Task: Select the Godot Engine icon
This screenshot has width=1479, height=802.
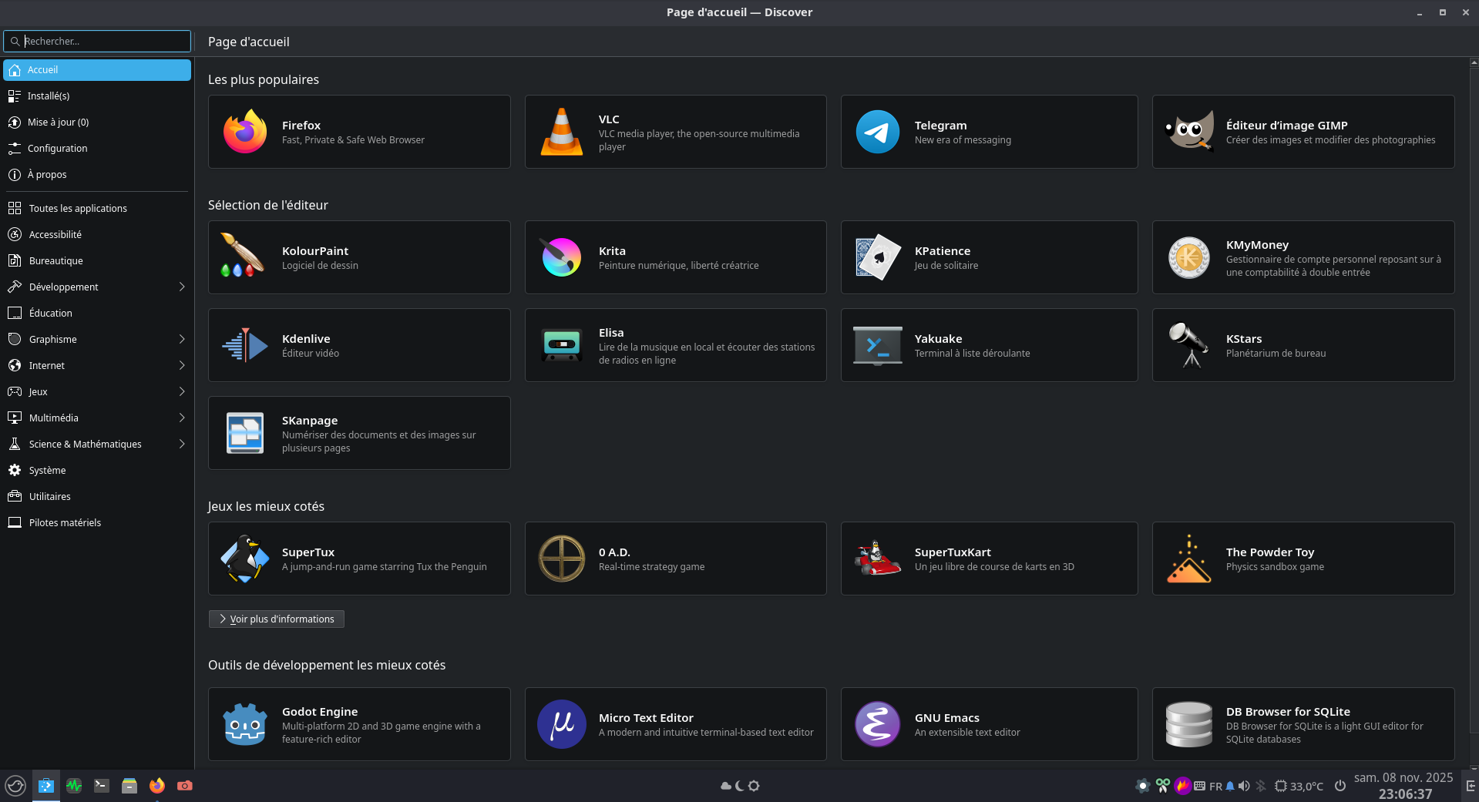Action: (x=245, y=724)
